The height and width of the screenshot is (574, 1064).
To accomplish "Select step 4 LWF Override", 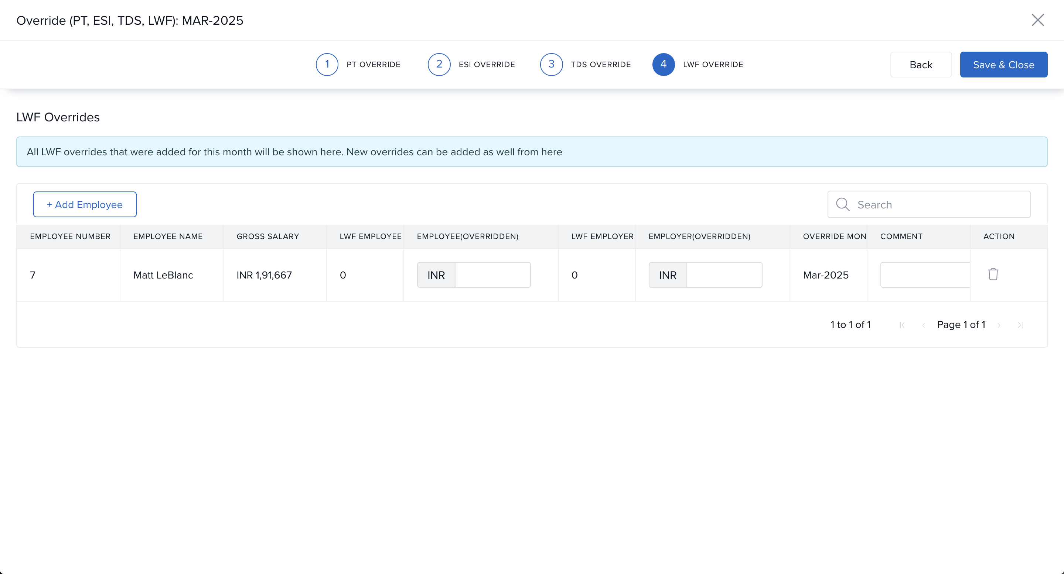I will coord(664,64).
